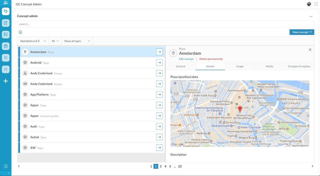Click Report a map error link

tap(300, 146)
